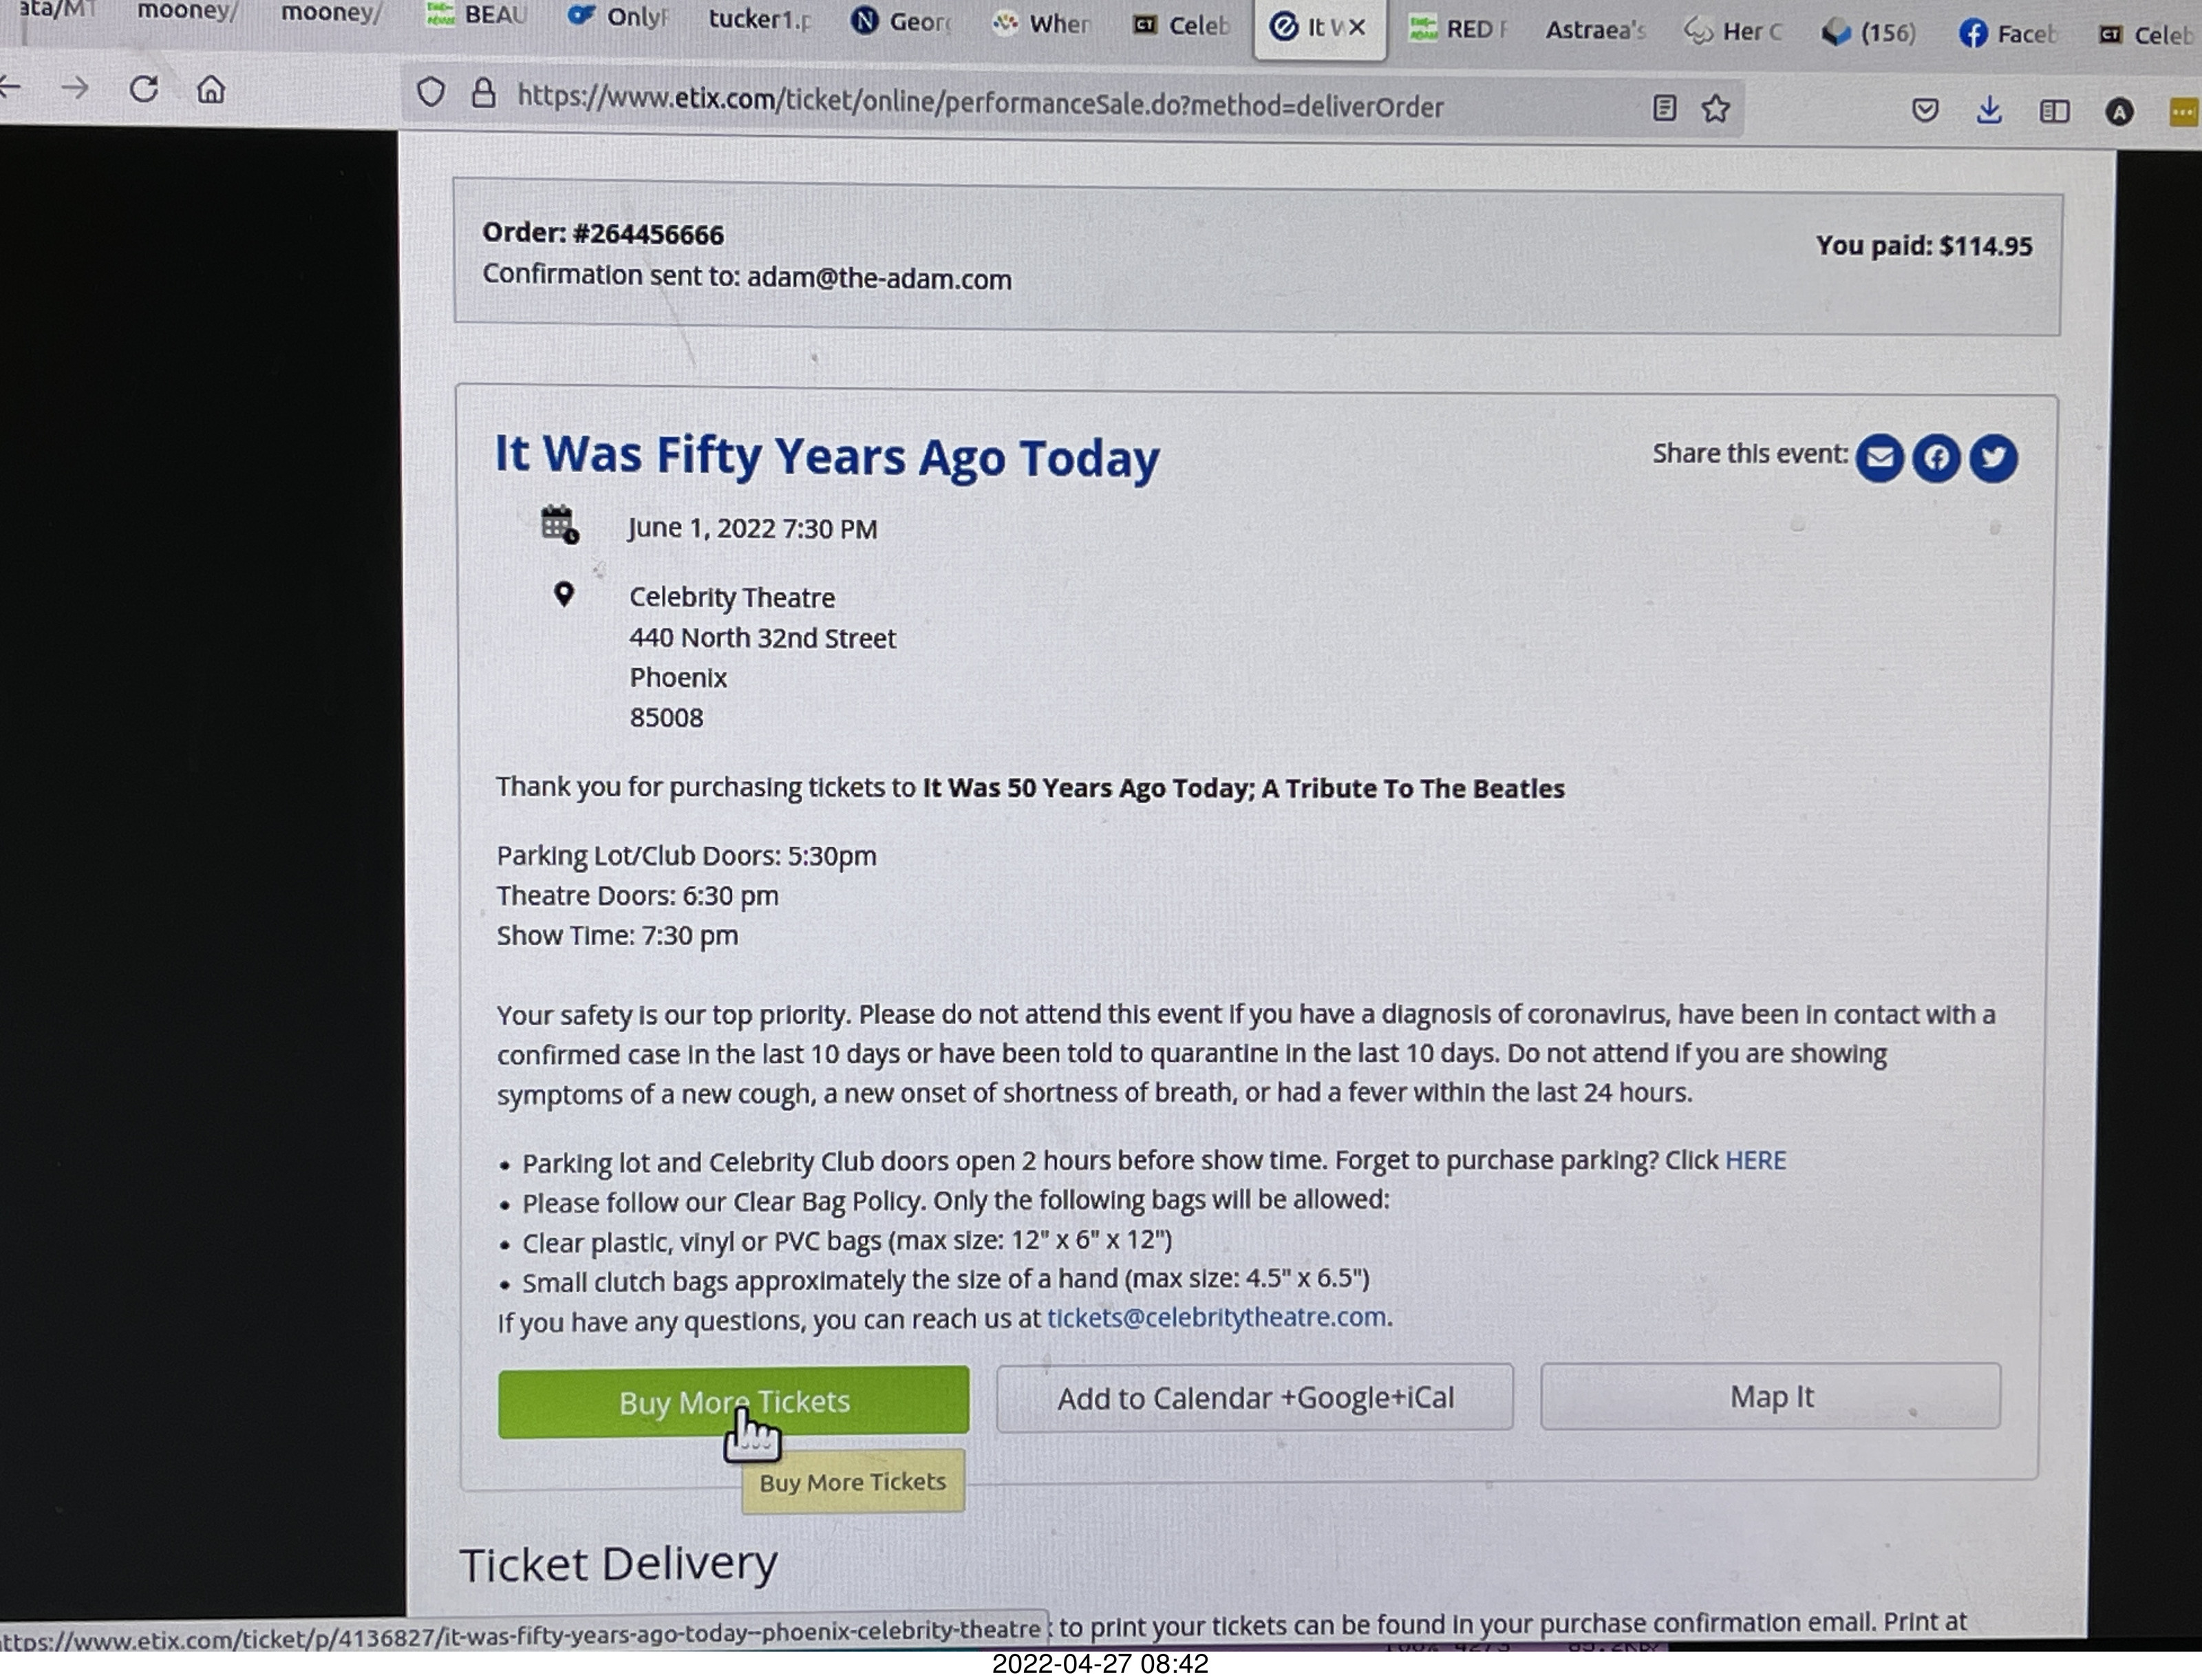Add event to Calendar +Google+iCal
The height and width of the screenshot is (1680, 2202).
[x=1254, y=1398]
